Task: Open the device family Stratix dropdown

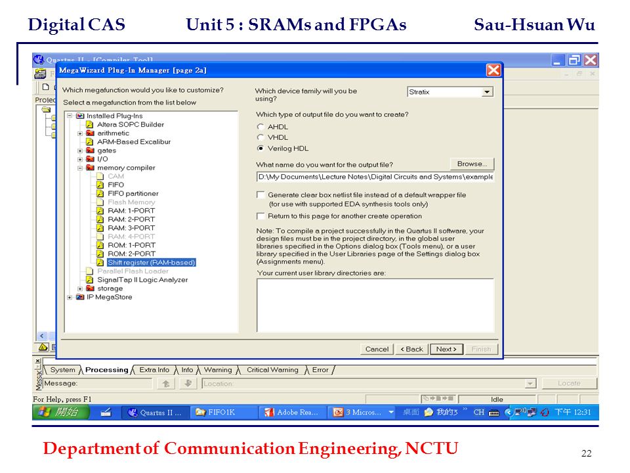Action: click(487, 92)
